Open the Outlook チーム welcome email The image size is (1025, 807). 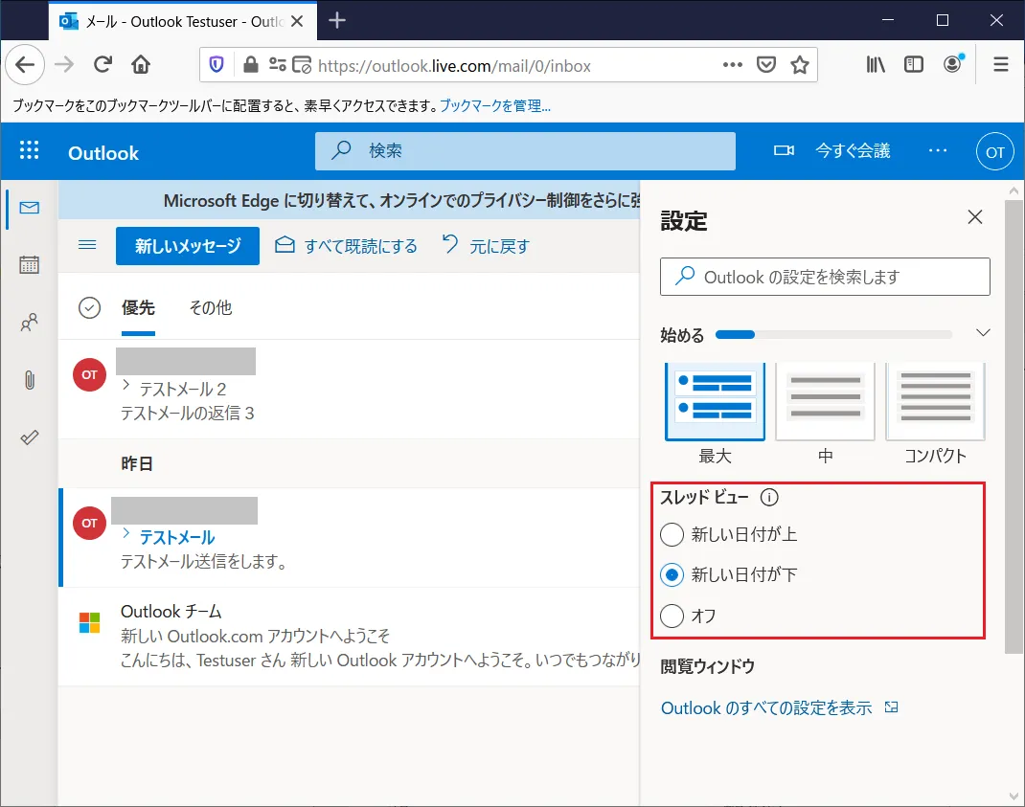coord(349,636)
